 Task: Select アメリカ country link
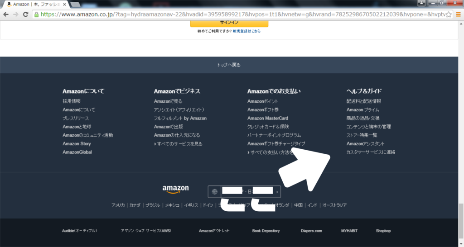118,205
